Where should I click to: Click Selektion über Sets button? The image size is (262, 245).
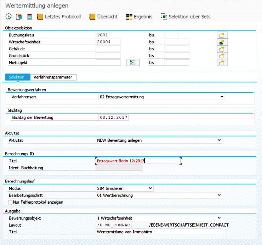coord(186,17)
